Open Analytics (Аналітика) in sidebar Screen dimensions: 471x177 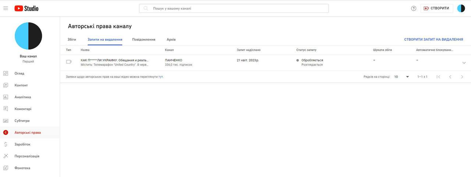coord(22,97)
